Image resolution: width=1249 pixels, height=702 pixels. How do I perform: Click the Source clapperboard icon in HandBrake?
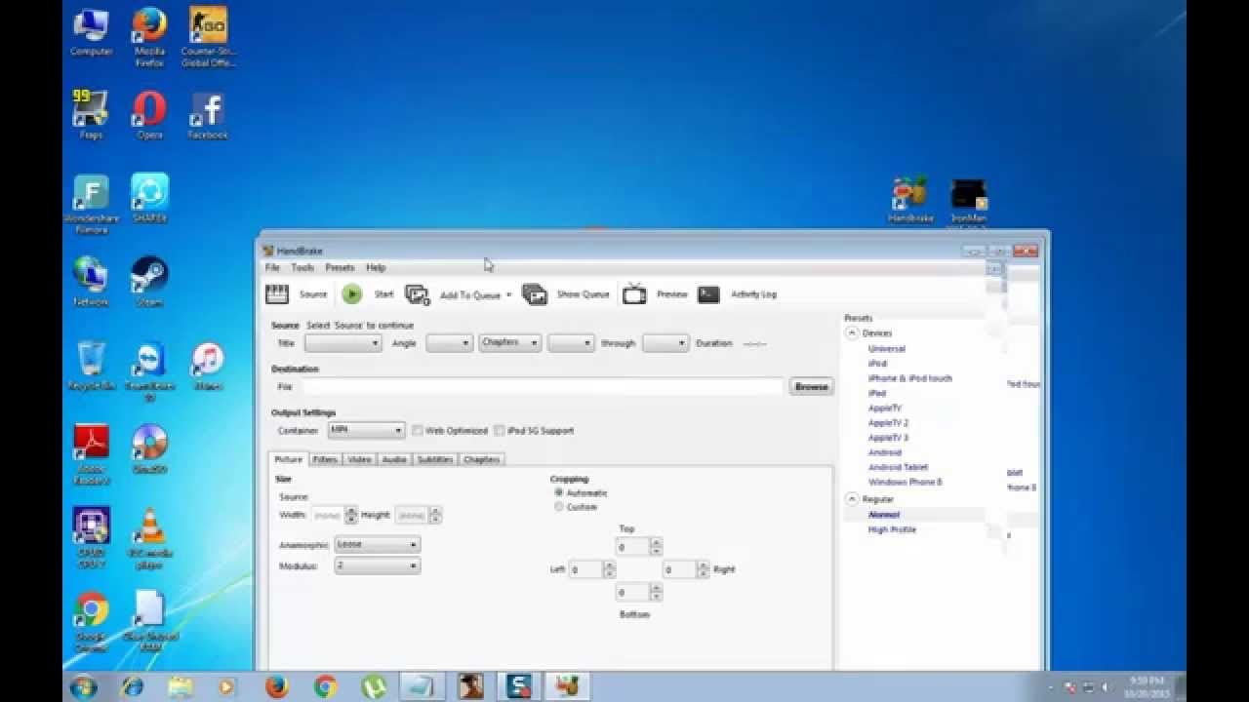coord(277,293)
